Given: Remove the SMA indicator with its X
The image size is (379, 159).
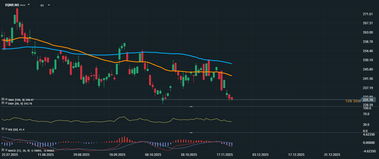Looking at the screenshot, I should click(6, 100).
